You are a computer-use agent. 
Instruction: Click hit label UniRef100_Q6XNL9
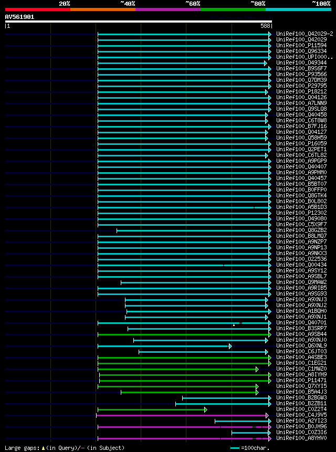(301, 345)
